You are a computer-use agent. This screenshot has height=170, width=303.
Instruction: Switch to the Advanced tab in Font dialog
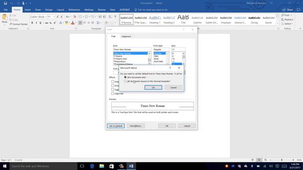coord(126,36)
